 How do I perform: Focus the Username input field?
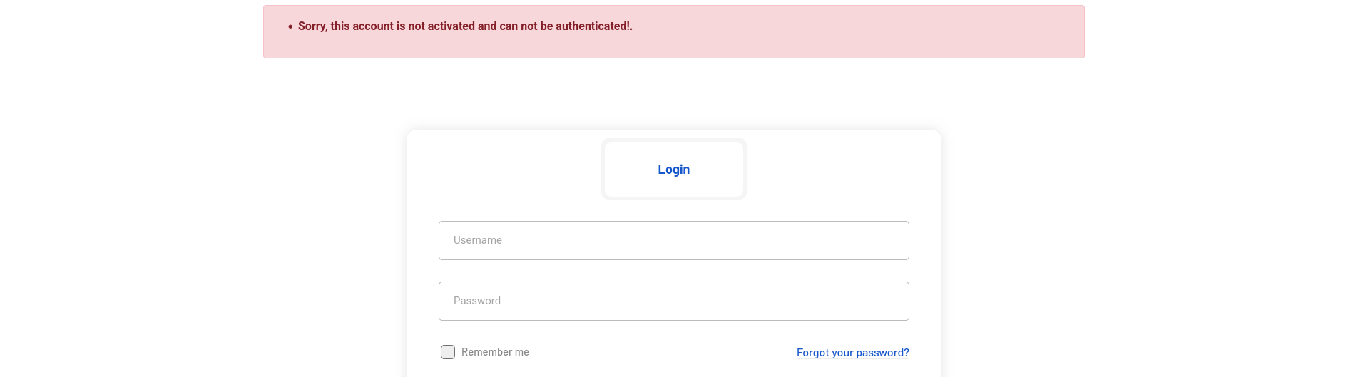coord(674,240)
